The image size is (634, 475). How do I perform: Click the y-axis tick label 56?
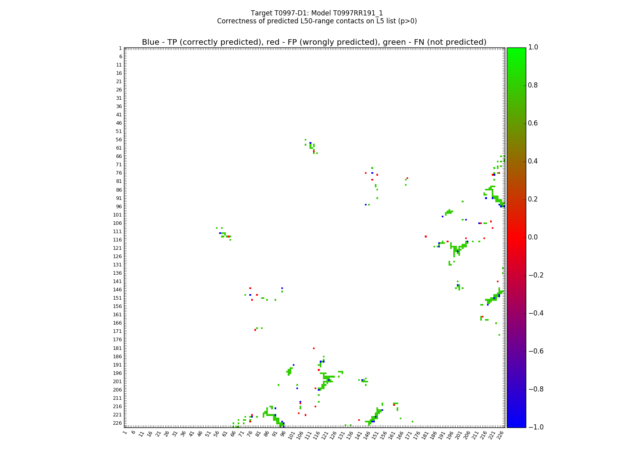pyautogui.click(x=118, y=140)
